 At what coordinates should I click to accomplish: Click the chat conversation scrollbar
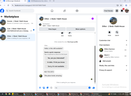coord(95,64)
